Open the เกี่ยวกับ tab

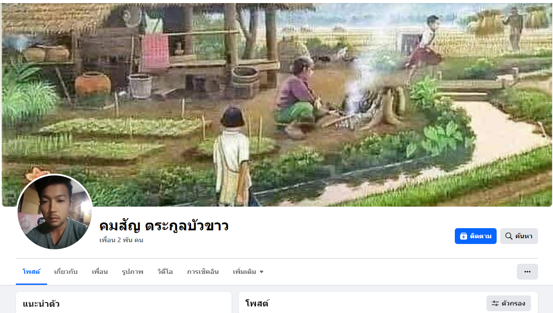(66, 272)
